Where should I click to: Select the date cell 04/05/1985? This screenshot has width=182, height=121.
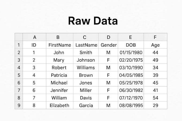click(x=131, y=75)
